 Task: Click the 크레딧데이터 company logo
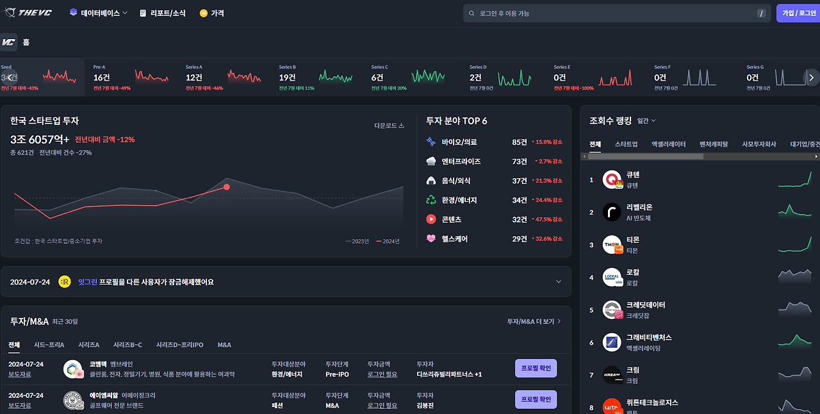click(x=612, y=310)
